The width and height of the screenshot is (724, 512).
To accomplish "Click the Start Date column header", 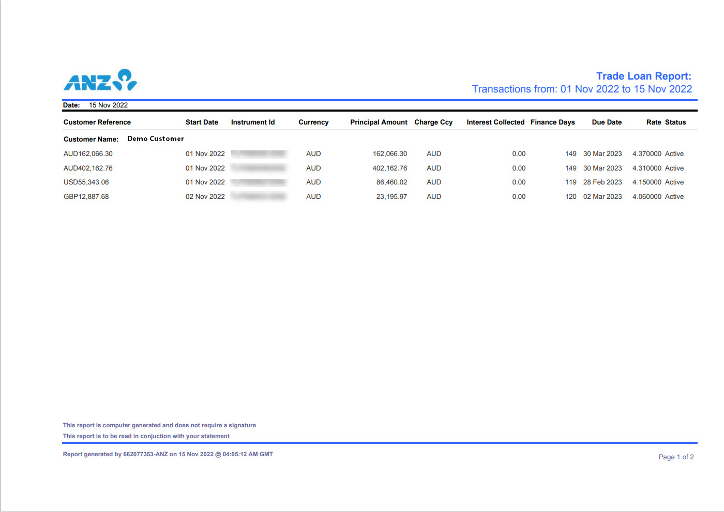I will pos(202,122).
